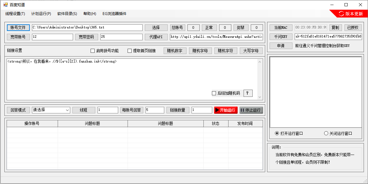This screenshot has width=368, height=184.
Task: Focus the 宽带密码 input containing 25
Action: click(x=121, y=37)
